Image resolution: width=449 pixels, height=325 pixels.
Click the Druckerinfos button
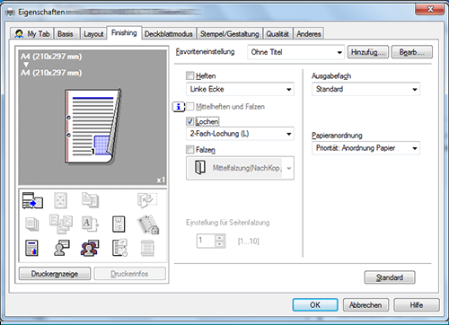[x=129, y=274]
